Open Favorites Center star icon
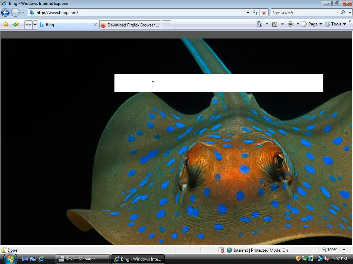The image size is (353, 264). tap(6, 24)
